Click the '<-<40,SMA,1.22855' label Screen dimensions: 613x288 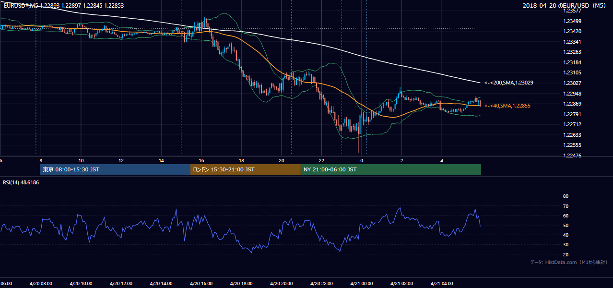tap(507, 106)
